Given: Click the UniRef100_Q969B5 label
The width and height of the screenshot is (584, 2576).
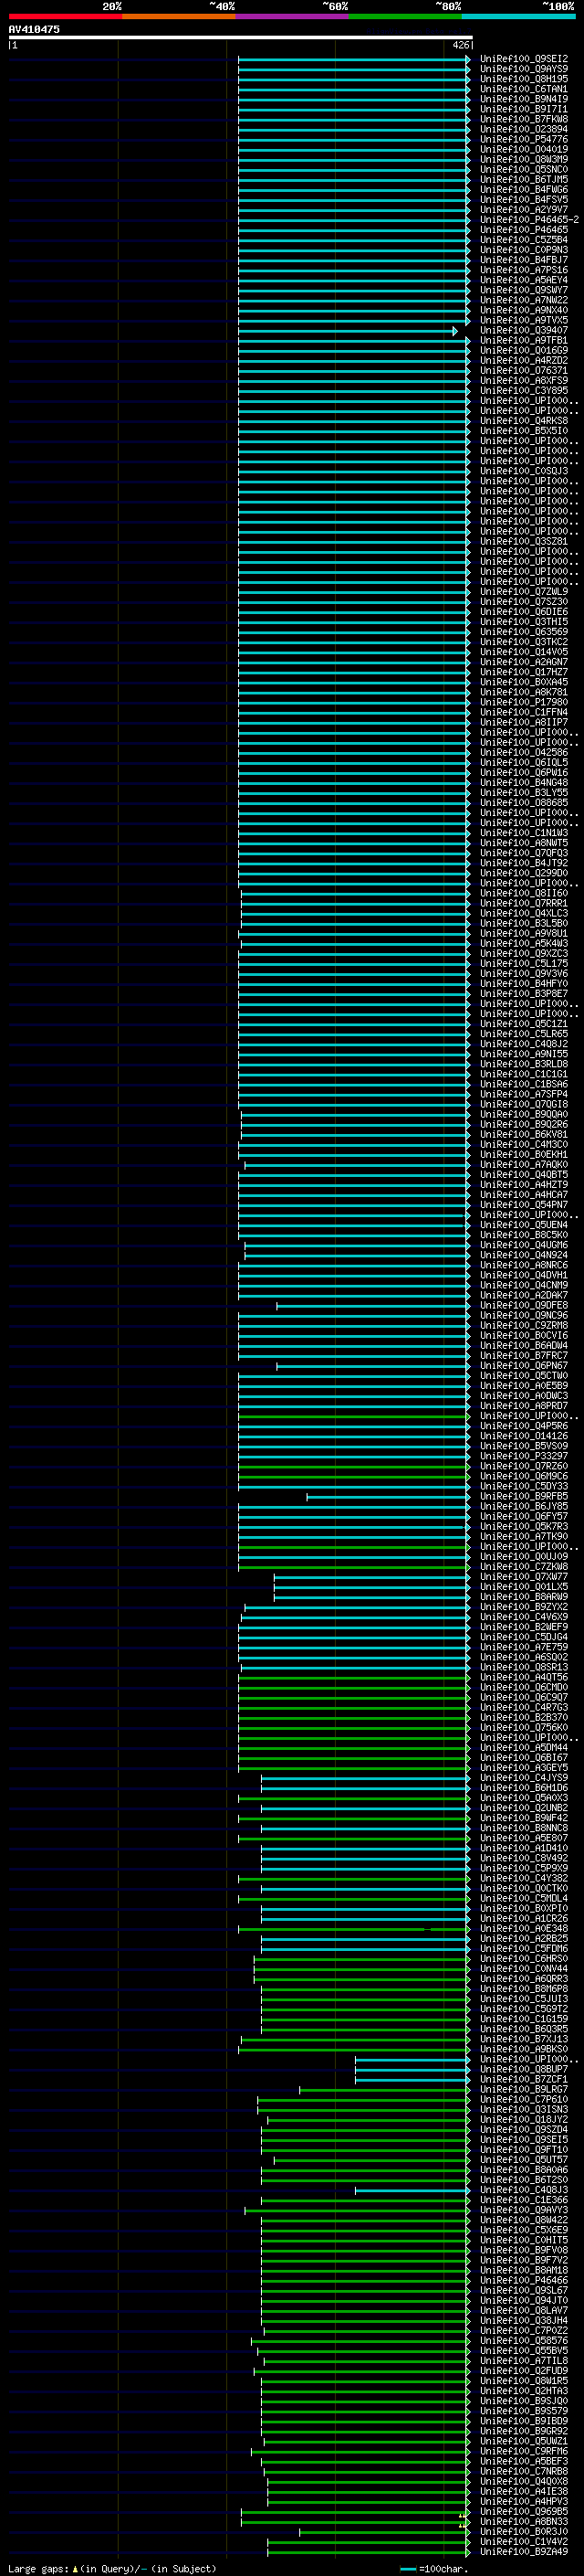Looking at the screenshot, I should click(524, 2511).
